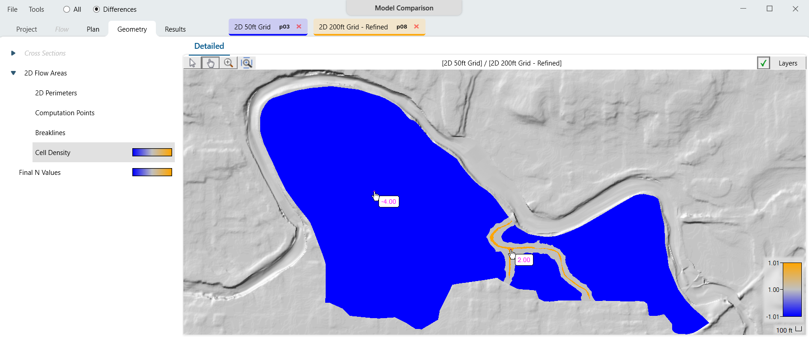
Task: Click the Final N Values color ramp
Action: (152, 172)
